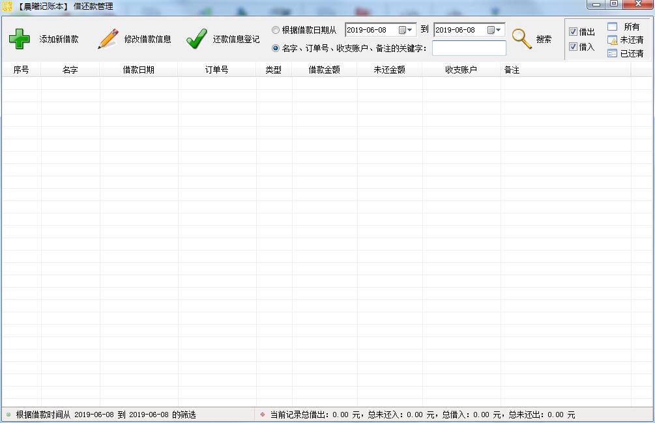This screenshot has width=655, height=423.
Task: Click the green checkmark repayment registration icon
Action: tap(196, 39)
